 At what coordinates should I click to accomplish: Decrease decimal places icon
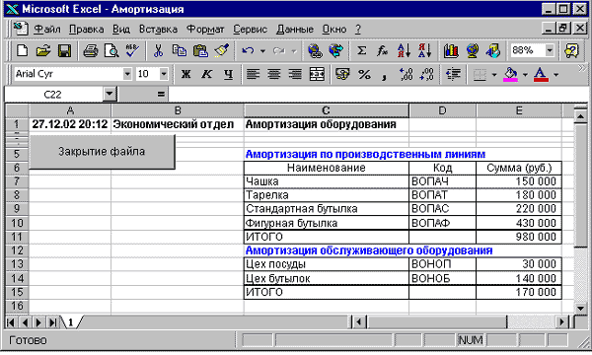tap(427, 74)
